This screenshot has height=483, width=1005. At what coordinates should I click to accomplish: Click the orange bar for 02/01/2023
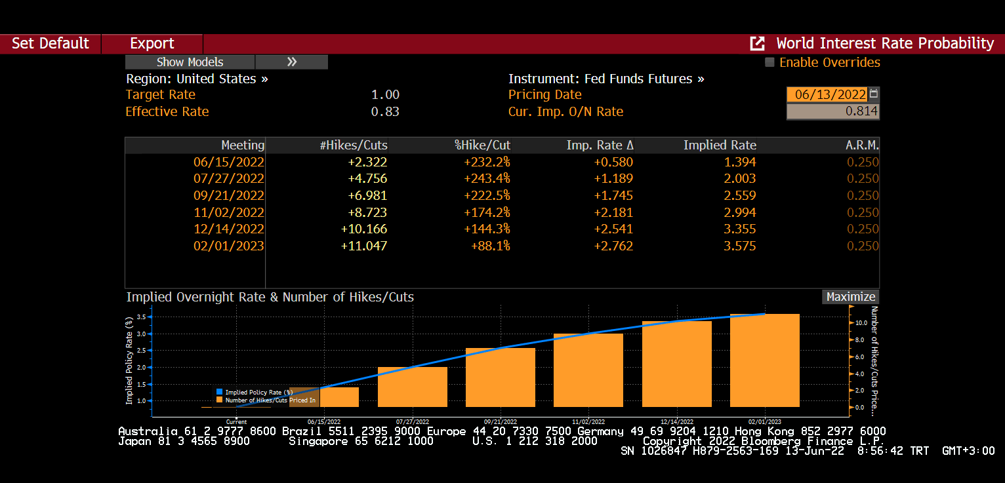pyautogui.click(x=765, y=360)
